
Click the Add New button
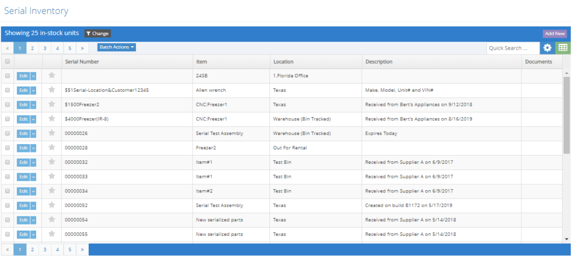coord(555,33)
